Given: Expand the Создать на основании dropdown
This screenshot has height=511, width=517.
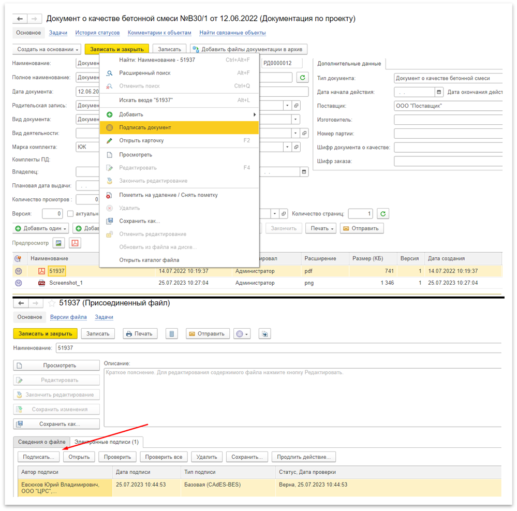Looking at the screenshot, I should point(47,49).
